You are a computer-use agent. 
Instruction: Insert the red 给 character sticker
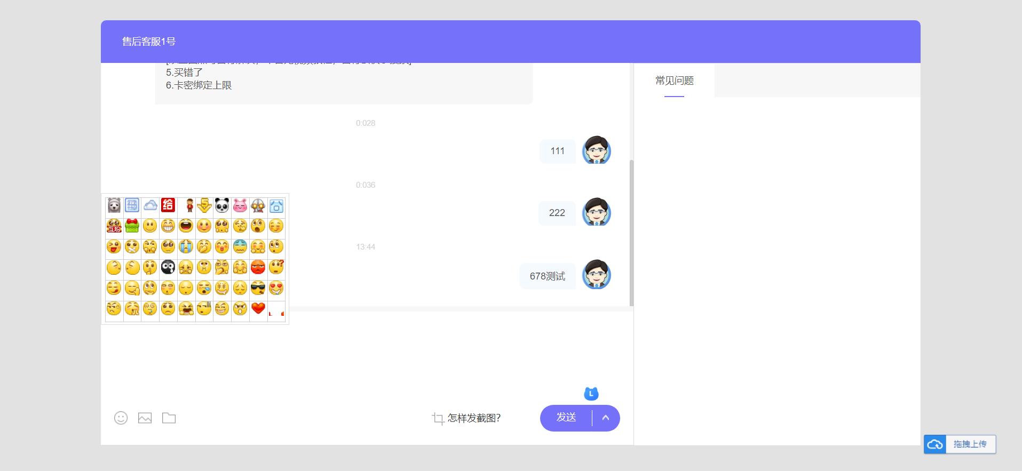168,205
